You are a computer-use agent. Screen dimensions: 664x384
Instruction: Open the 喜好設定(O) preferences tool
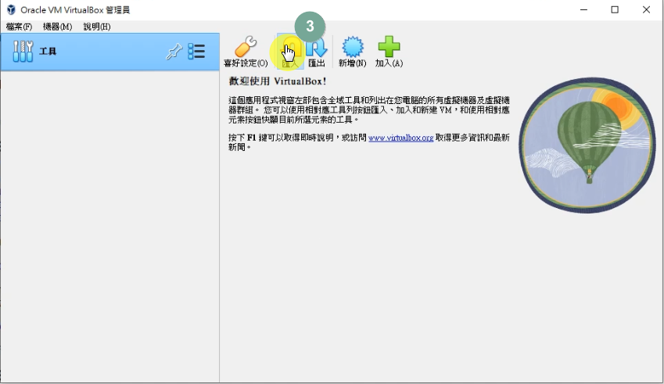point(246,52)
